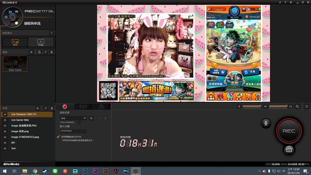This screenshot has width=311, height=175.
Task: Add a new source with the 來源 plus icon
Action: (x=38, y=108)
